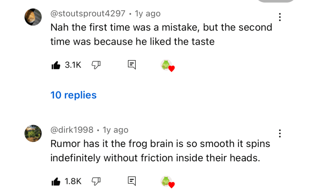The width and height of the screenshot is (313, 191).
Task: View dirk1998's profile picture
Action: 33,133
